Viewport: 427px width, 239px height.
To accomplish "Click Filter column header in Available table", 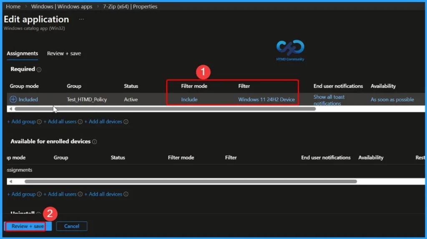I will tap(231, 158).
